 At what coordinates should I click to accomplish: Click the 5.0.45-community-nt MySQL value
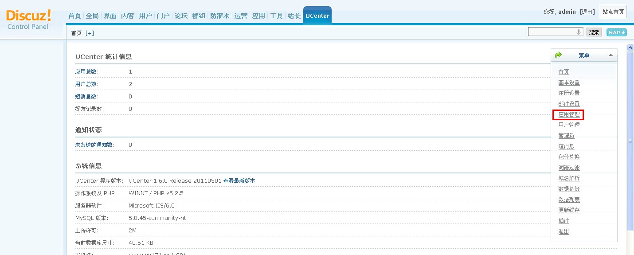pyautogui.click(x=157, y=218)
